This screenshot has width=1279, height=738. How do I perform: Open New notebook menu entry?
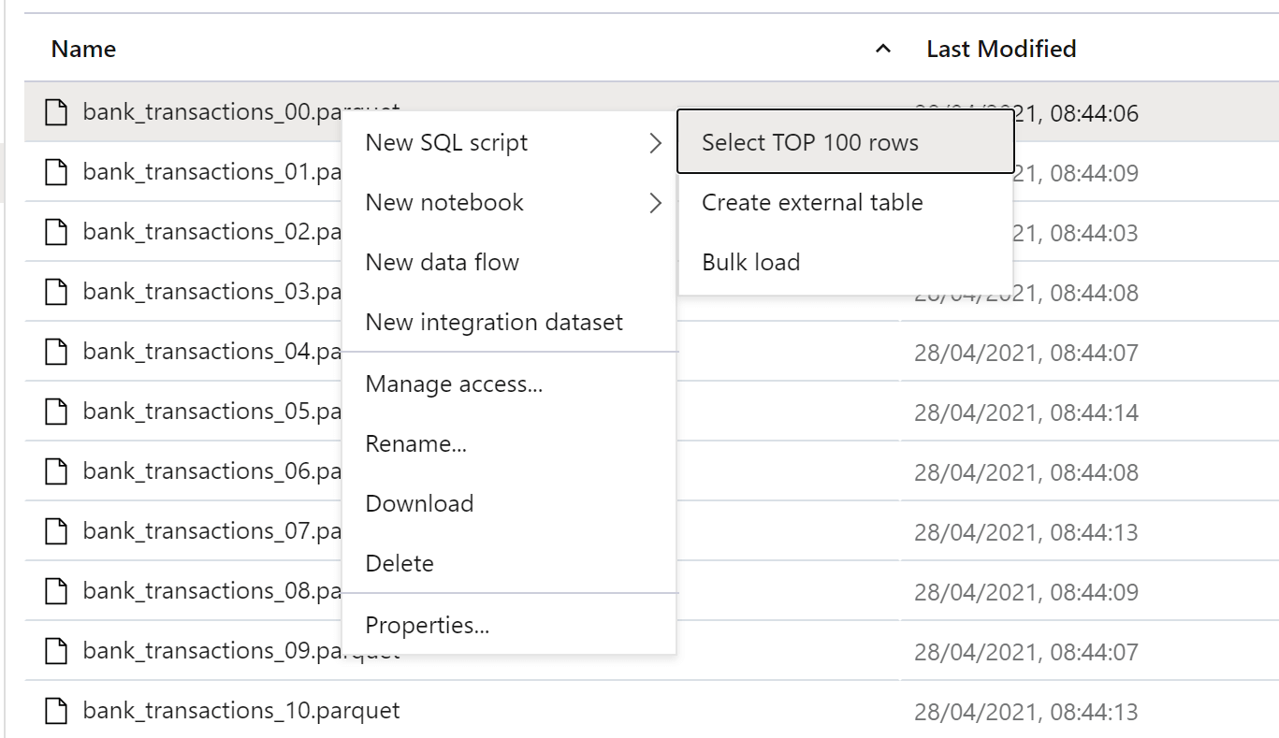tap(509, 203)
